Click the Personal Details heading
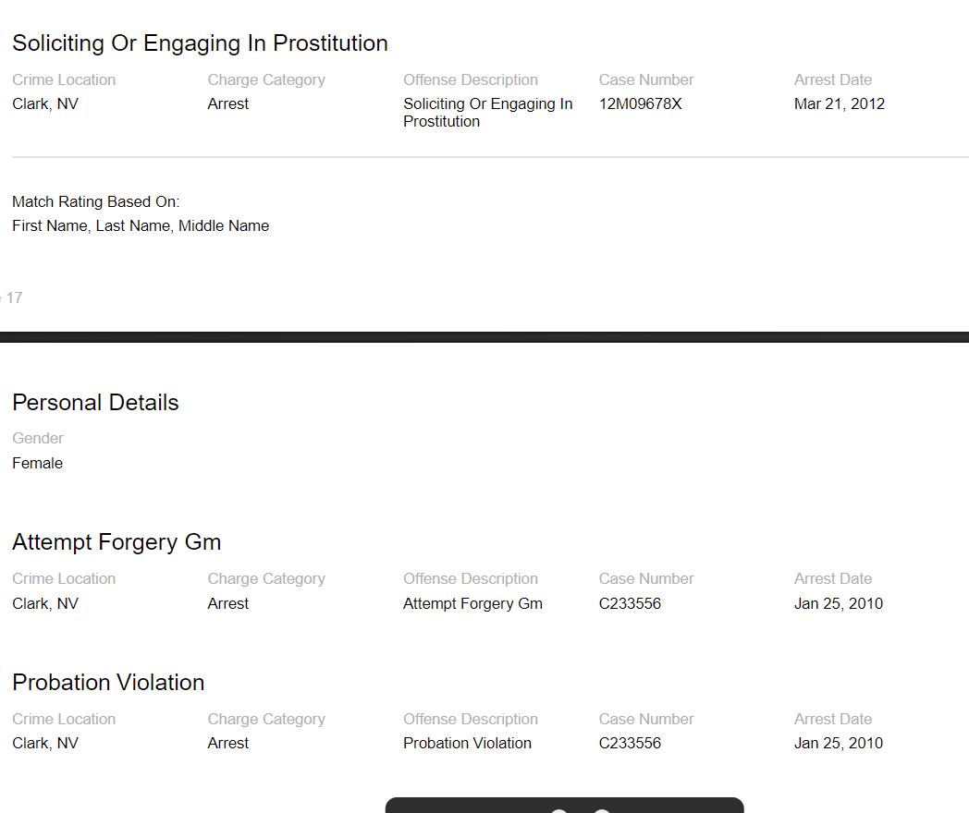969x813 pixels. (x=95, y=403)
